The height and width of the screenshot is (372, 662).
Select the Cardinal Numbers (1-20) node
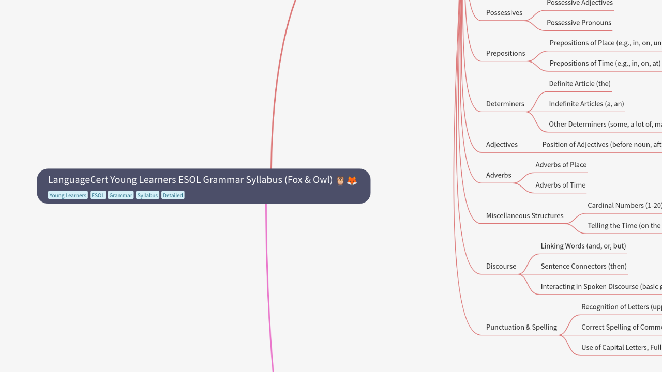pos(625,206)
